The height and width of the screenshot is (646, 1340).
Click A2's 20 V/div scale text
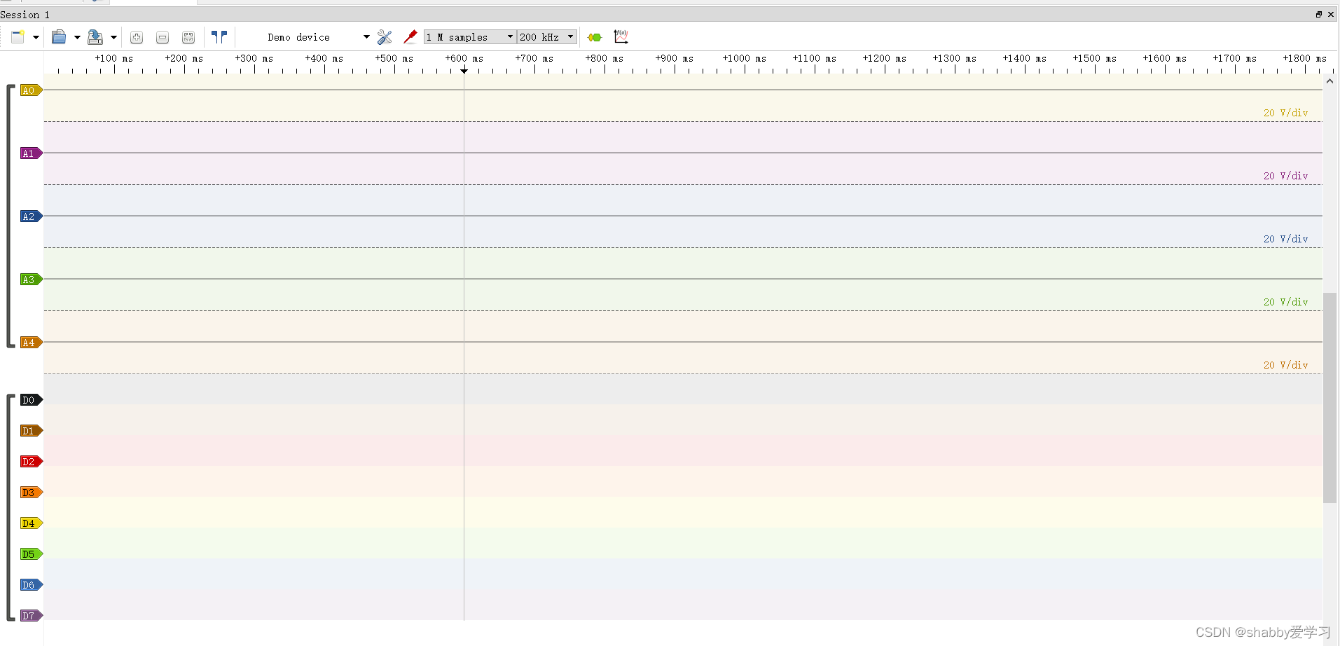1285,239
